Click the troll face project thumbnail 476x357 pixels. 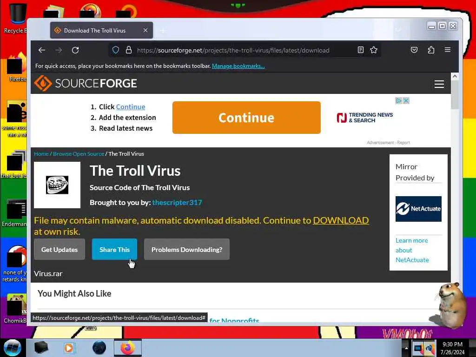[57, 185]
